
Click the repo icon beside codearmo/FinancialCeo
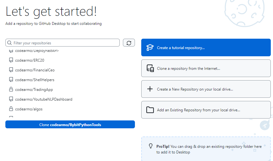pos(11,70)
